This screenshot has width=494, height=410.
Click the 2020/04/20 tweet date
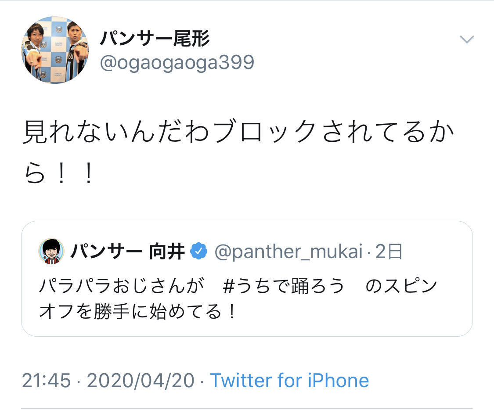tap(141, 380)
